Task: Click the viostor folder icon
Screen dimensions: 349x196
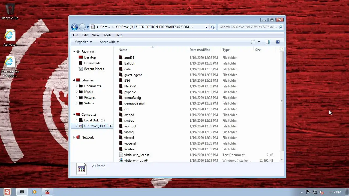Action: click(x=121, y=149)
